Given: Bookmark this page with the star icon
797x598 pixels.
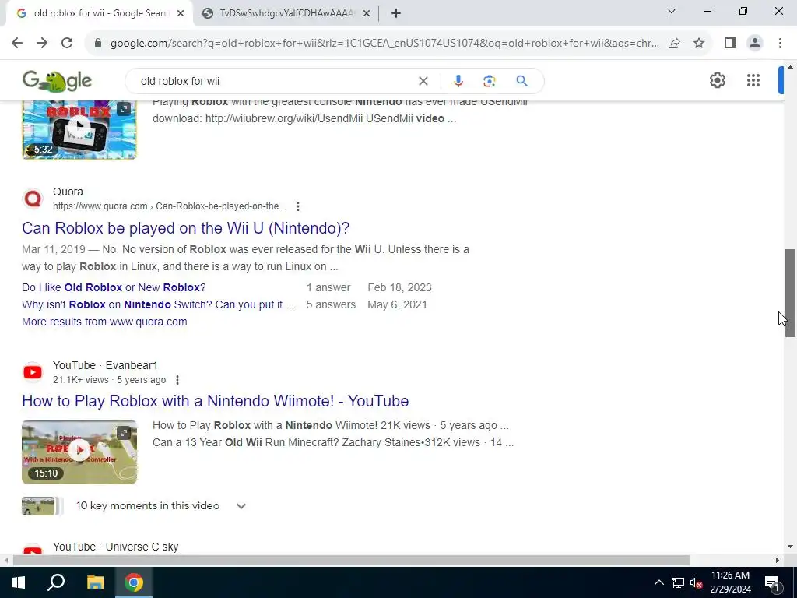Looking at the screenshot, I should [x=699, y=44].
